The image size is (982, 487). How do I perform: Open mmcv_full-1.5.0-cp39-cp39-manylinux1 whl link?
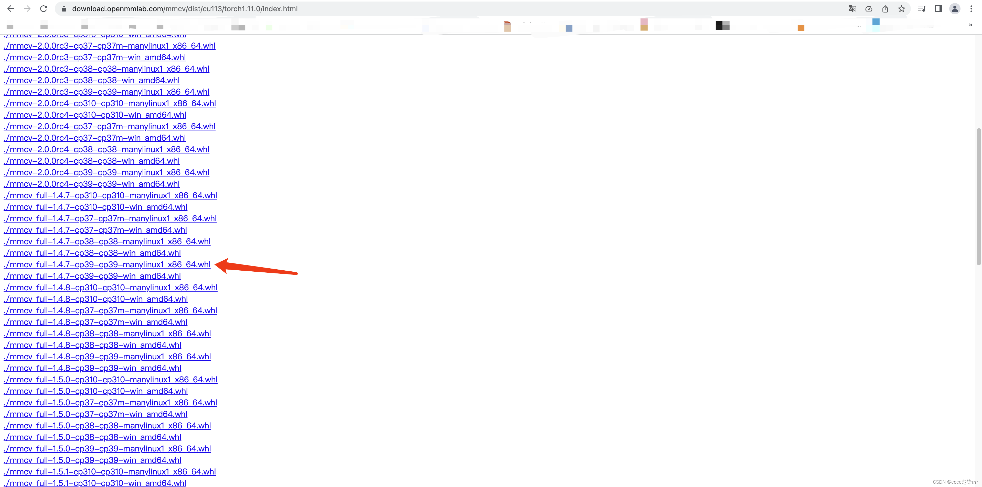(107, 449)
